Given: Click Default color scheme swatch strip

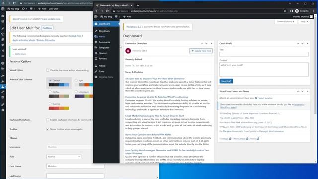Looking at the screenshot, I should point(59,85).
